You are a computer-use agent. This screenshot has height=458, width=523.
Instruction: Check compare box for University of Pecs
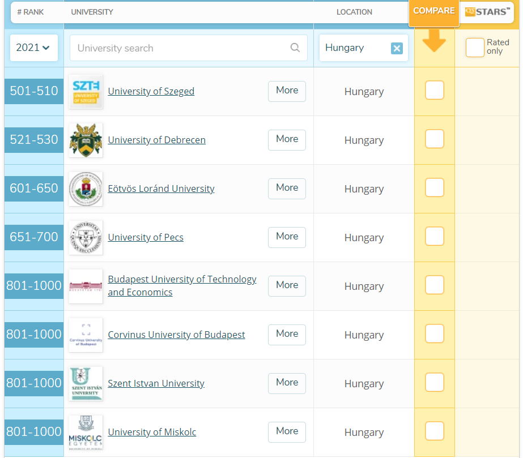(x=435, y=237)
